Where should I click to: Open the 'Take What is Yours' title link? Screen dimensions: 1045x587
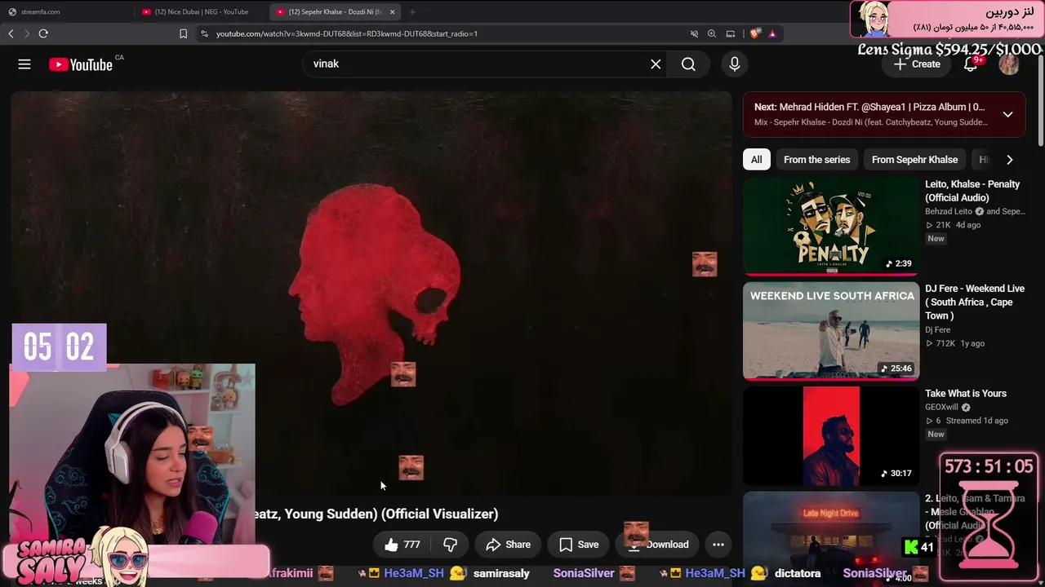(966, 394)
